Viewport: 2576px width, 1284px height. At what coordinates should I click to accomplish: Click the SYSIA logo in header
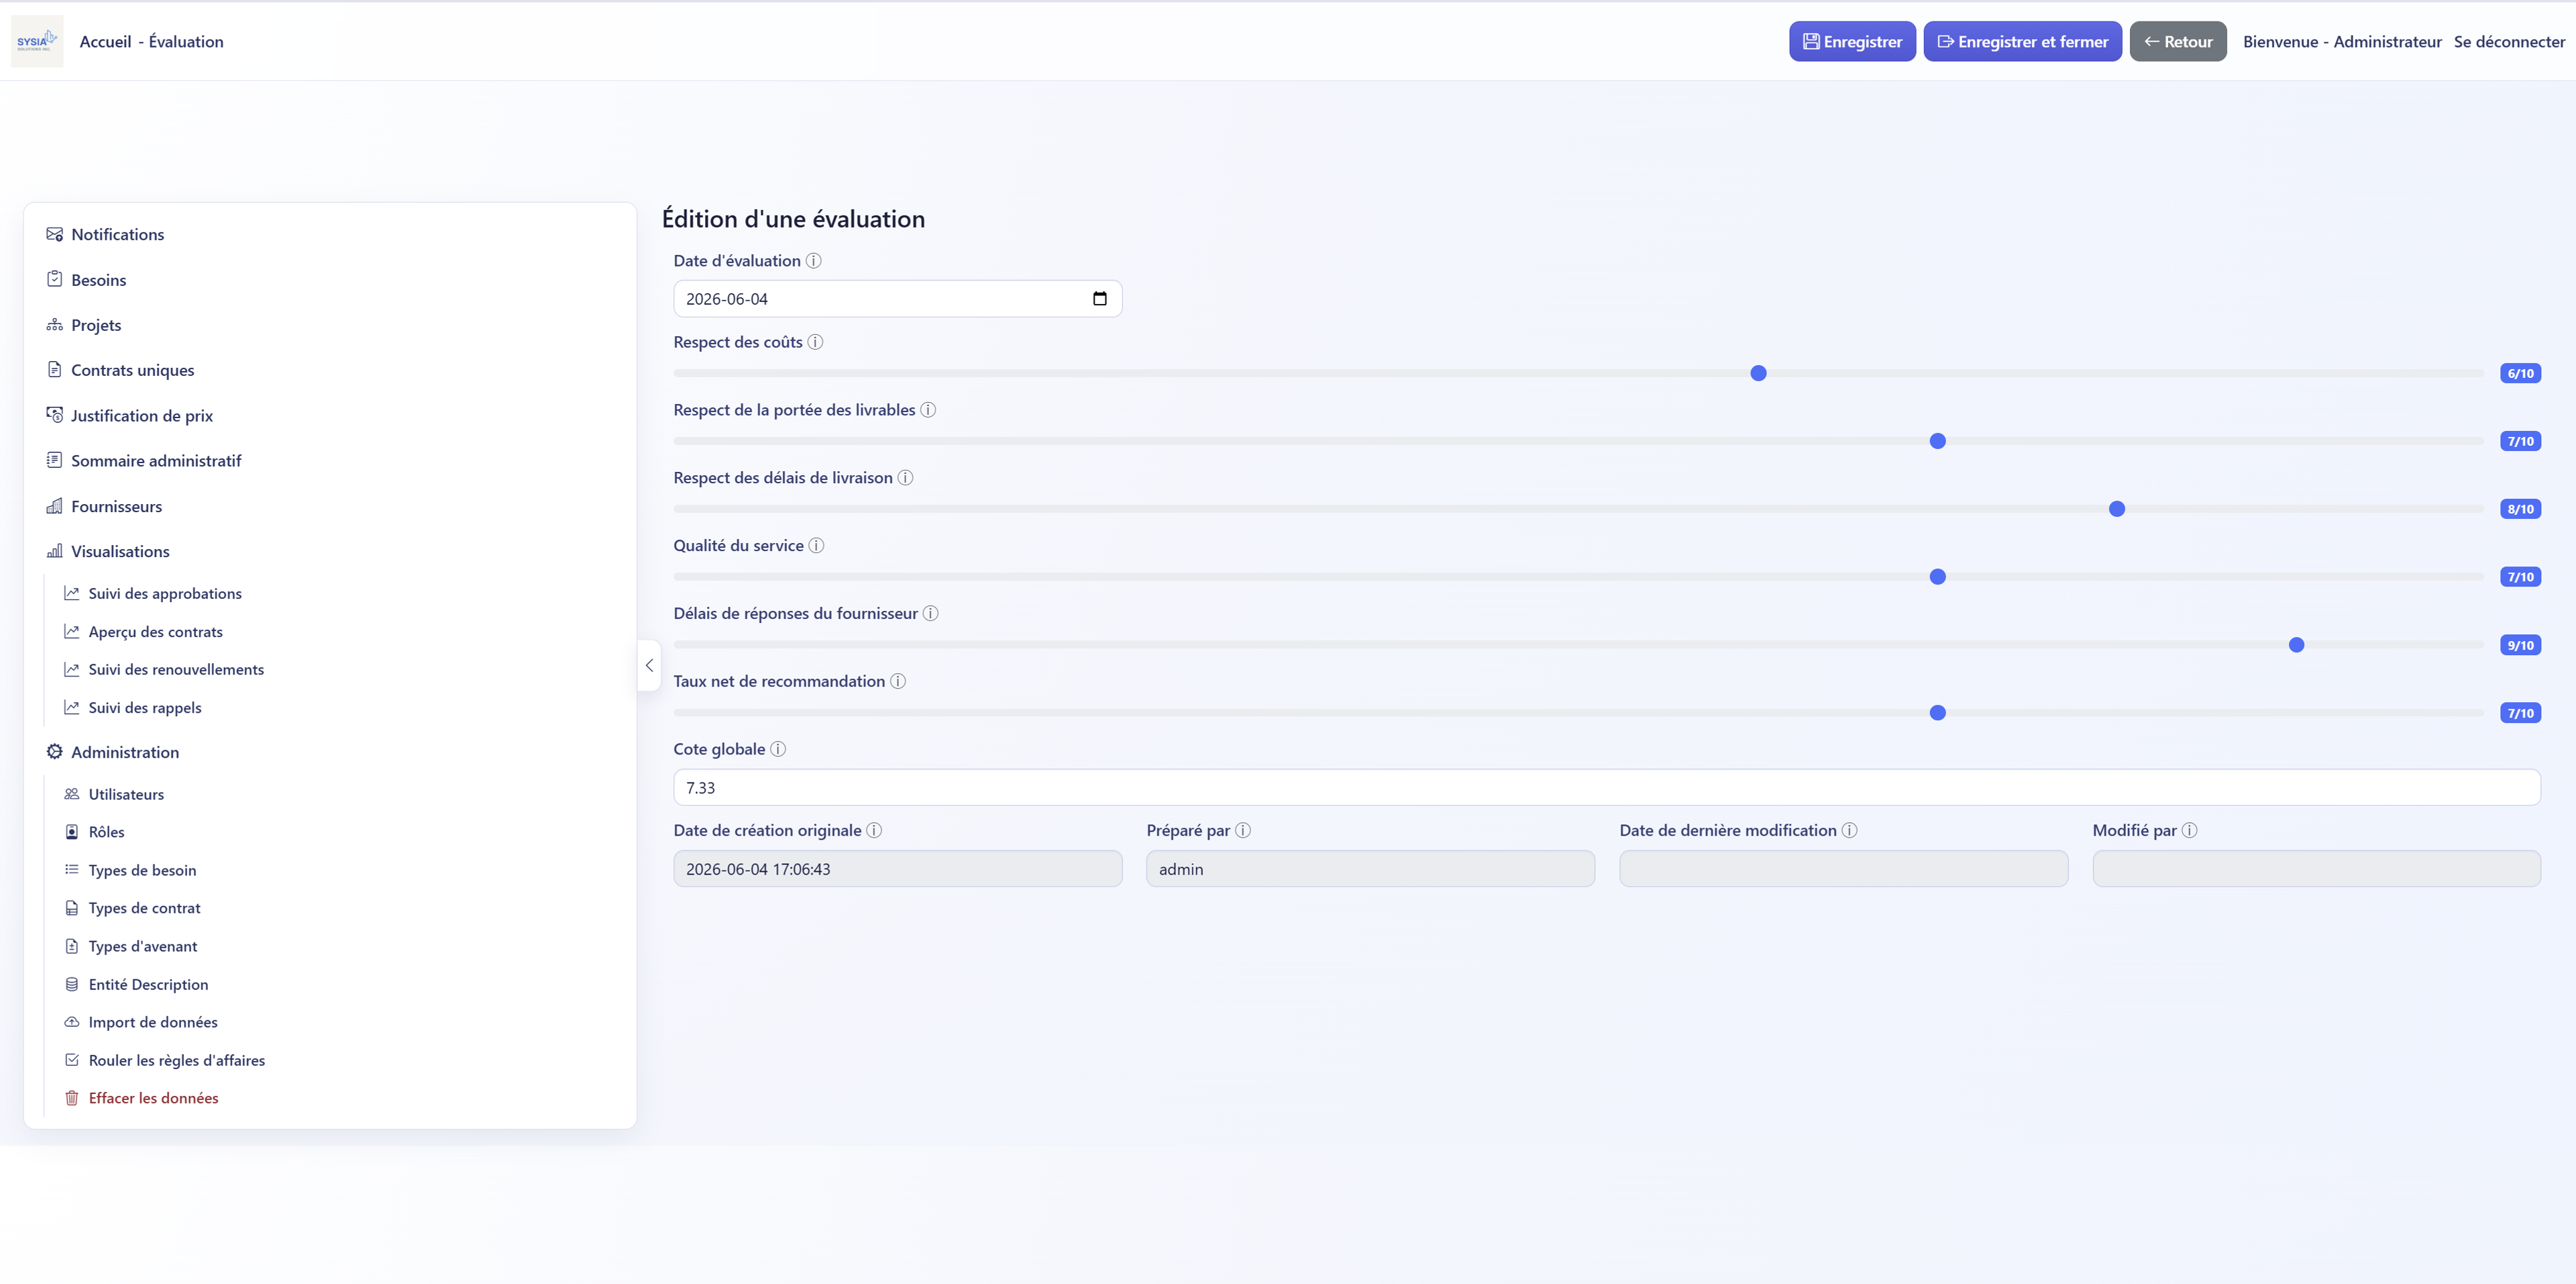click(x=37, y=41)
